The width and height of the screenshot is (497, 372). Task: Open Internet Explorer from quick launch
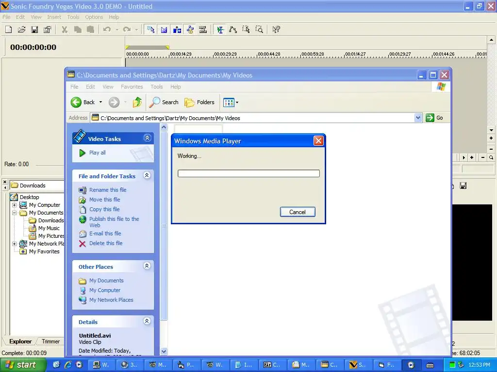coord(68,365)
